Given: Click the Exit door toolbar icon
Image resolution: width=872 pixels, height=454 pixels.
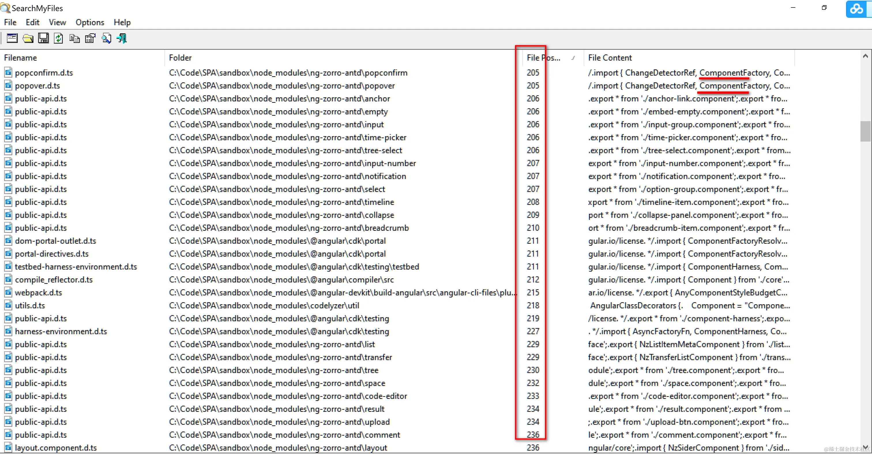Looking at the screenshot, I should [x=122, y=38].
